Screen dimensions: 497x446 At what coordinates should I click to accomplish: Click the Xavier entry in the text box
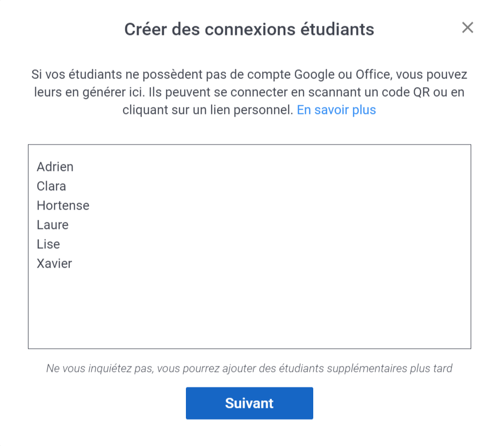[x=54, y=264]
